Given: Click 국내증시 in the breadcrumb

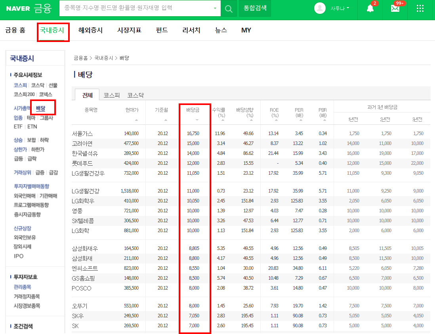Looking at the screenshot, I should (103, 58).
